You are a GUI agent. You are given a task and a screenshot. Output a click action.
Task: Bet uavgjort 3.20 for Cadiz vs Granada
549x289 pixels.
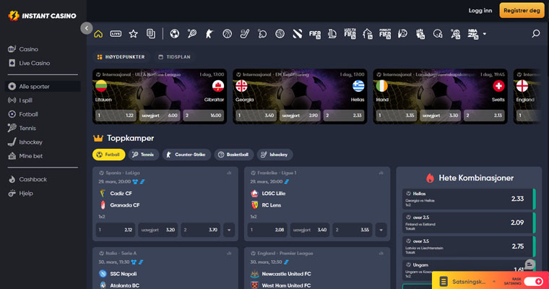pos(158,230)
